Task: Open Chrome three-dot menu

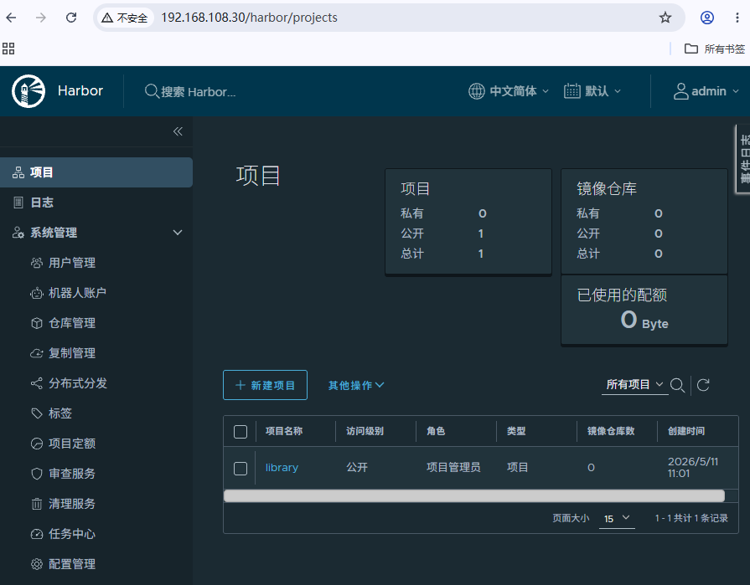Action: tap(737, 18)
